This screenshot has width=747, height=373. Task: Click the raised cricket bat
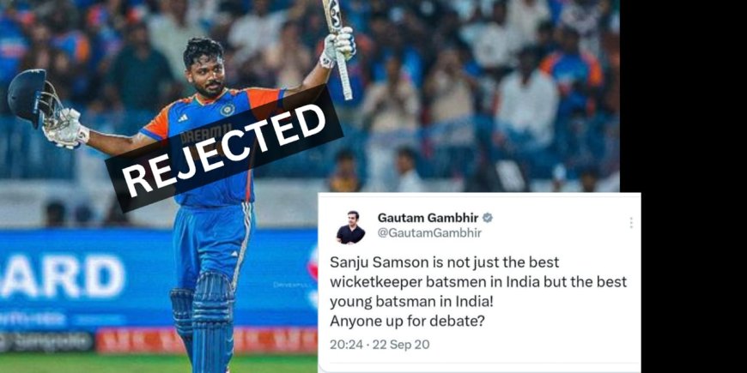tap(338, 49)
